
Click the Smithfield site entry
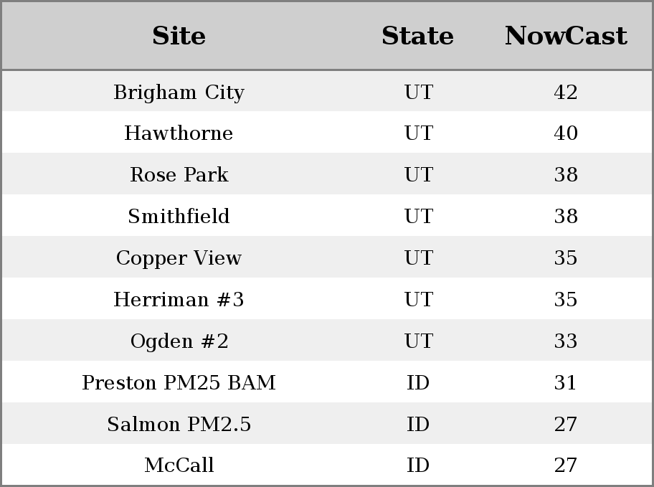(x=179, y=217)
